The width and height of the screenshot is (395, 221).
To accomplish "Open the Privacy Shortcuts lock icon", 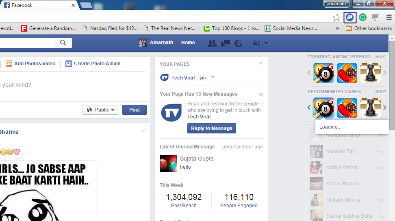I will (x=256, y=43).
